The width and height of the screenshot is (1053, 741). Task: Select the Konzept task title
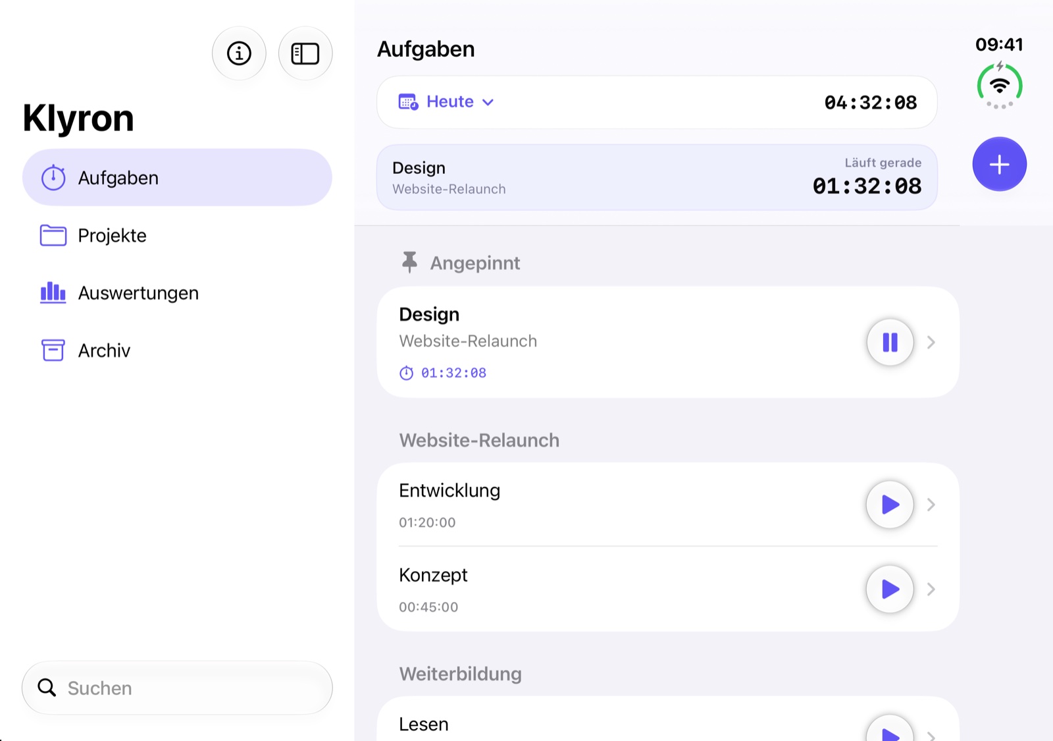pos(433,575)
